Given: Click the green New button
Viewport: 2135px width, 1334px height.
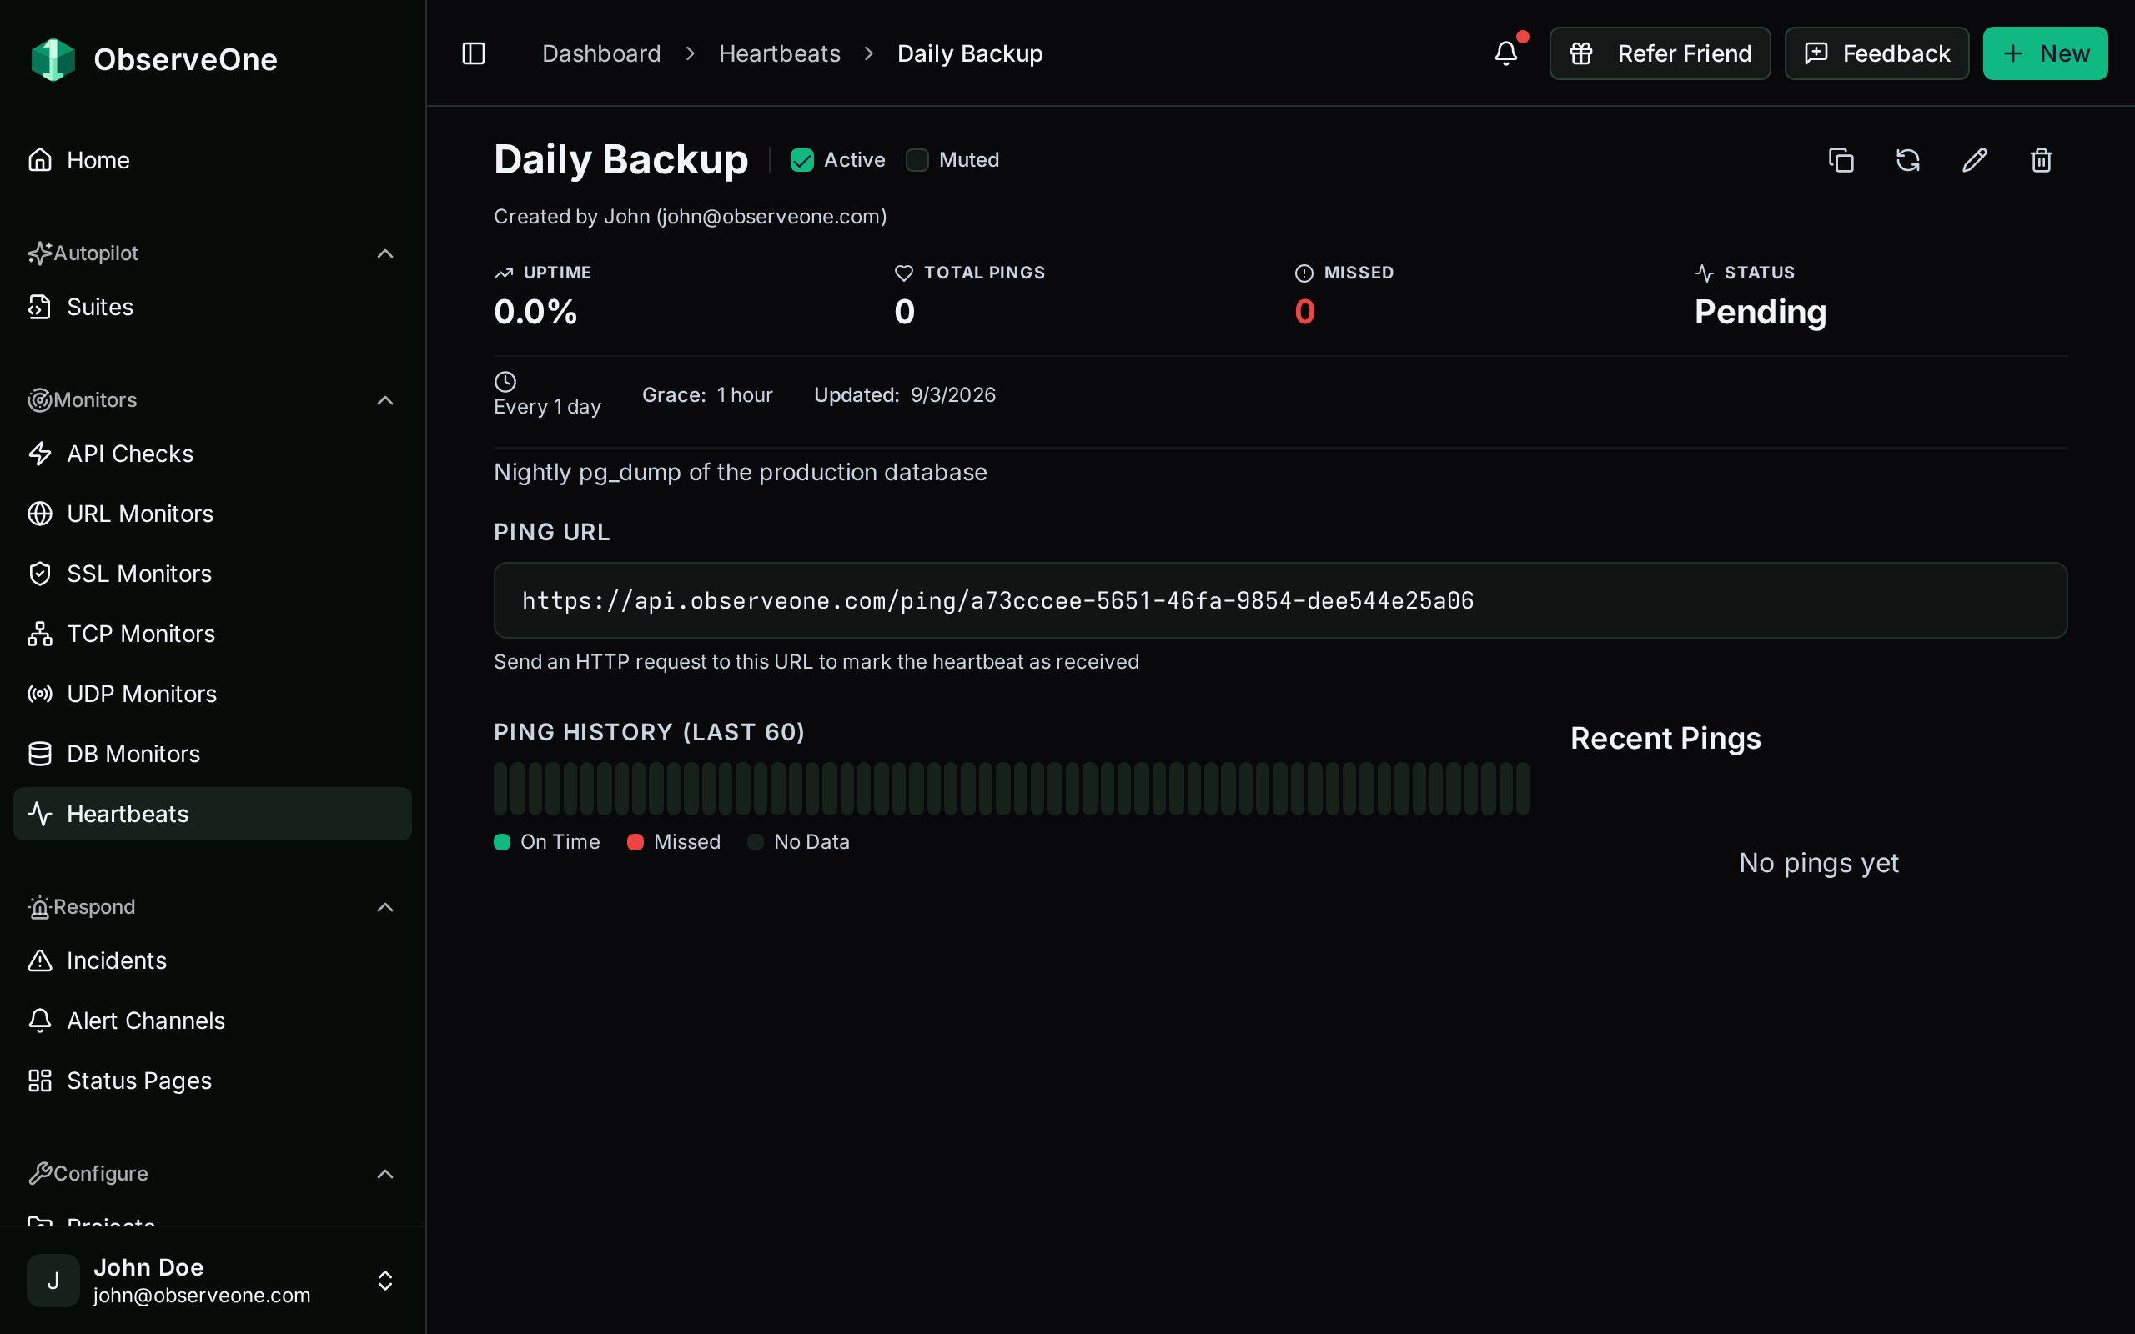Looking at the screenshot, I should (2045, 54).
